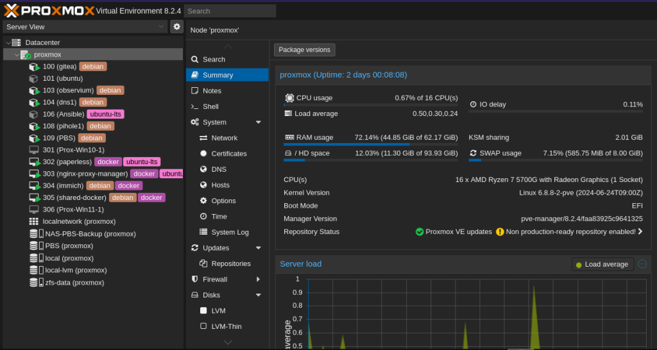Click the DNS globe icon
This screenshot has height=350, width=657.
pos(203,170)
